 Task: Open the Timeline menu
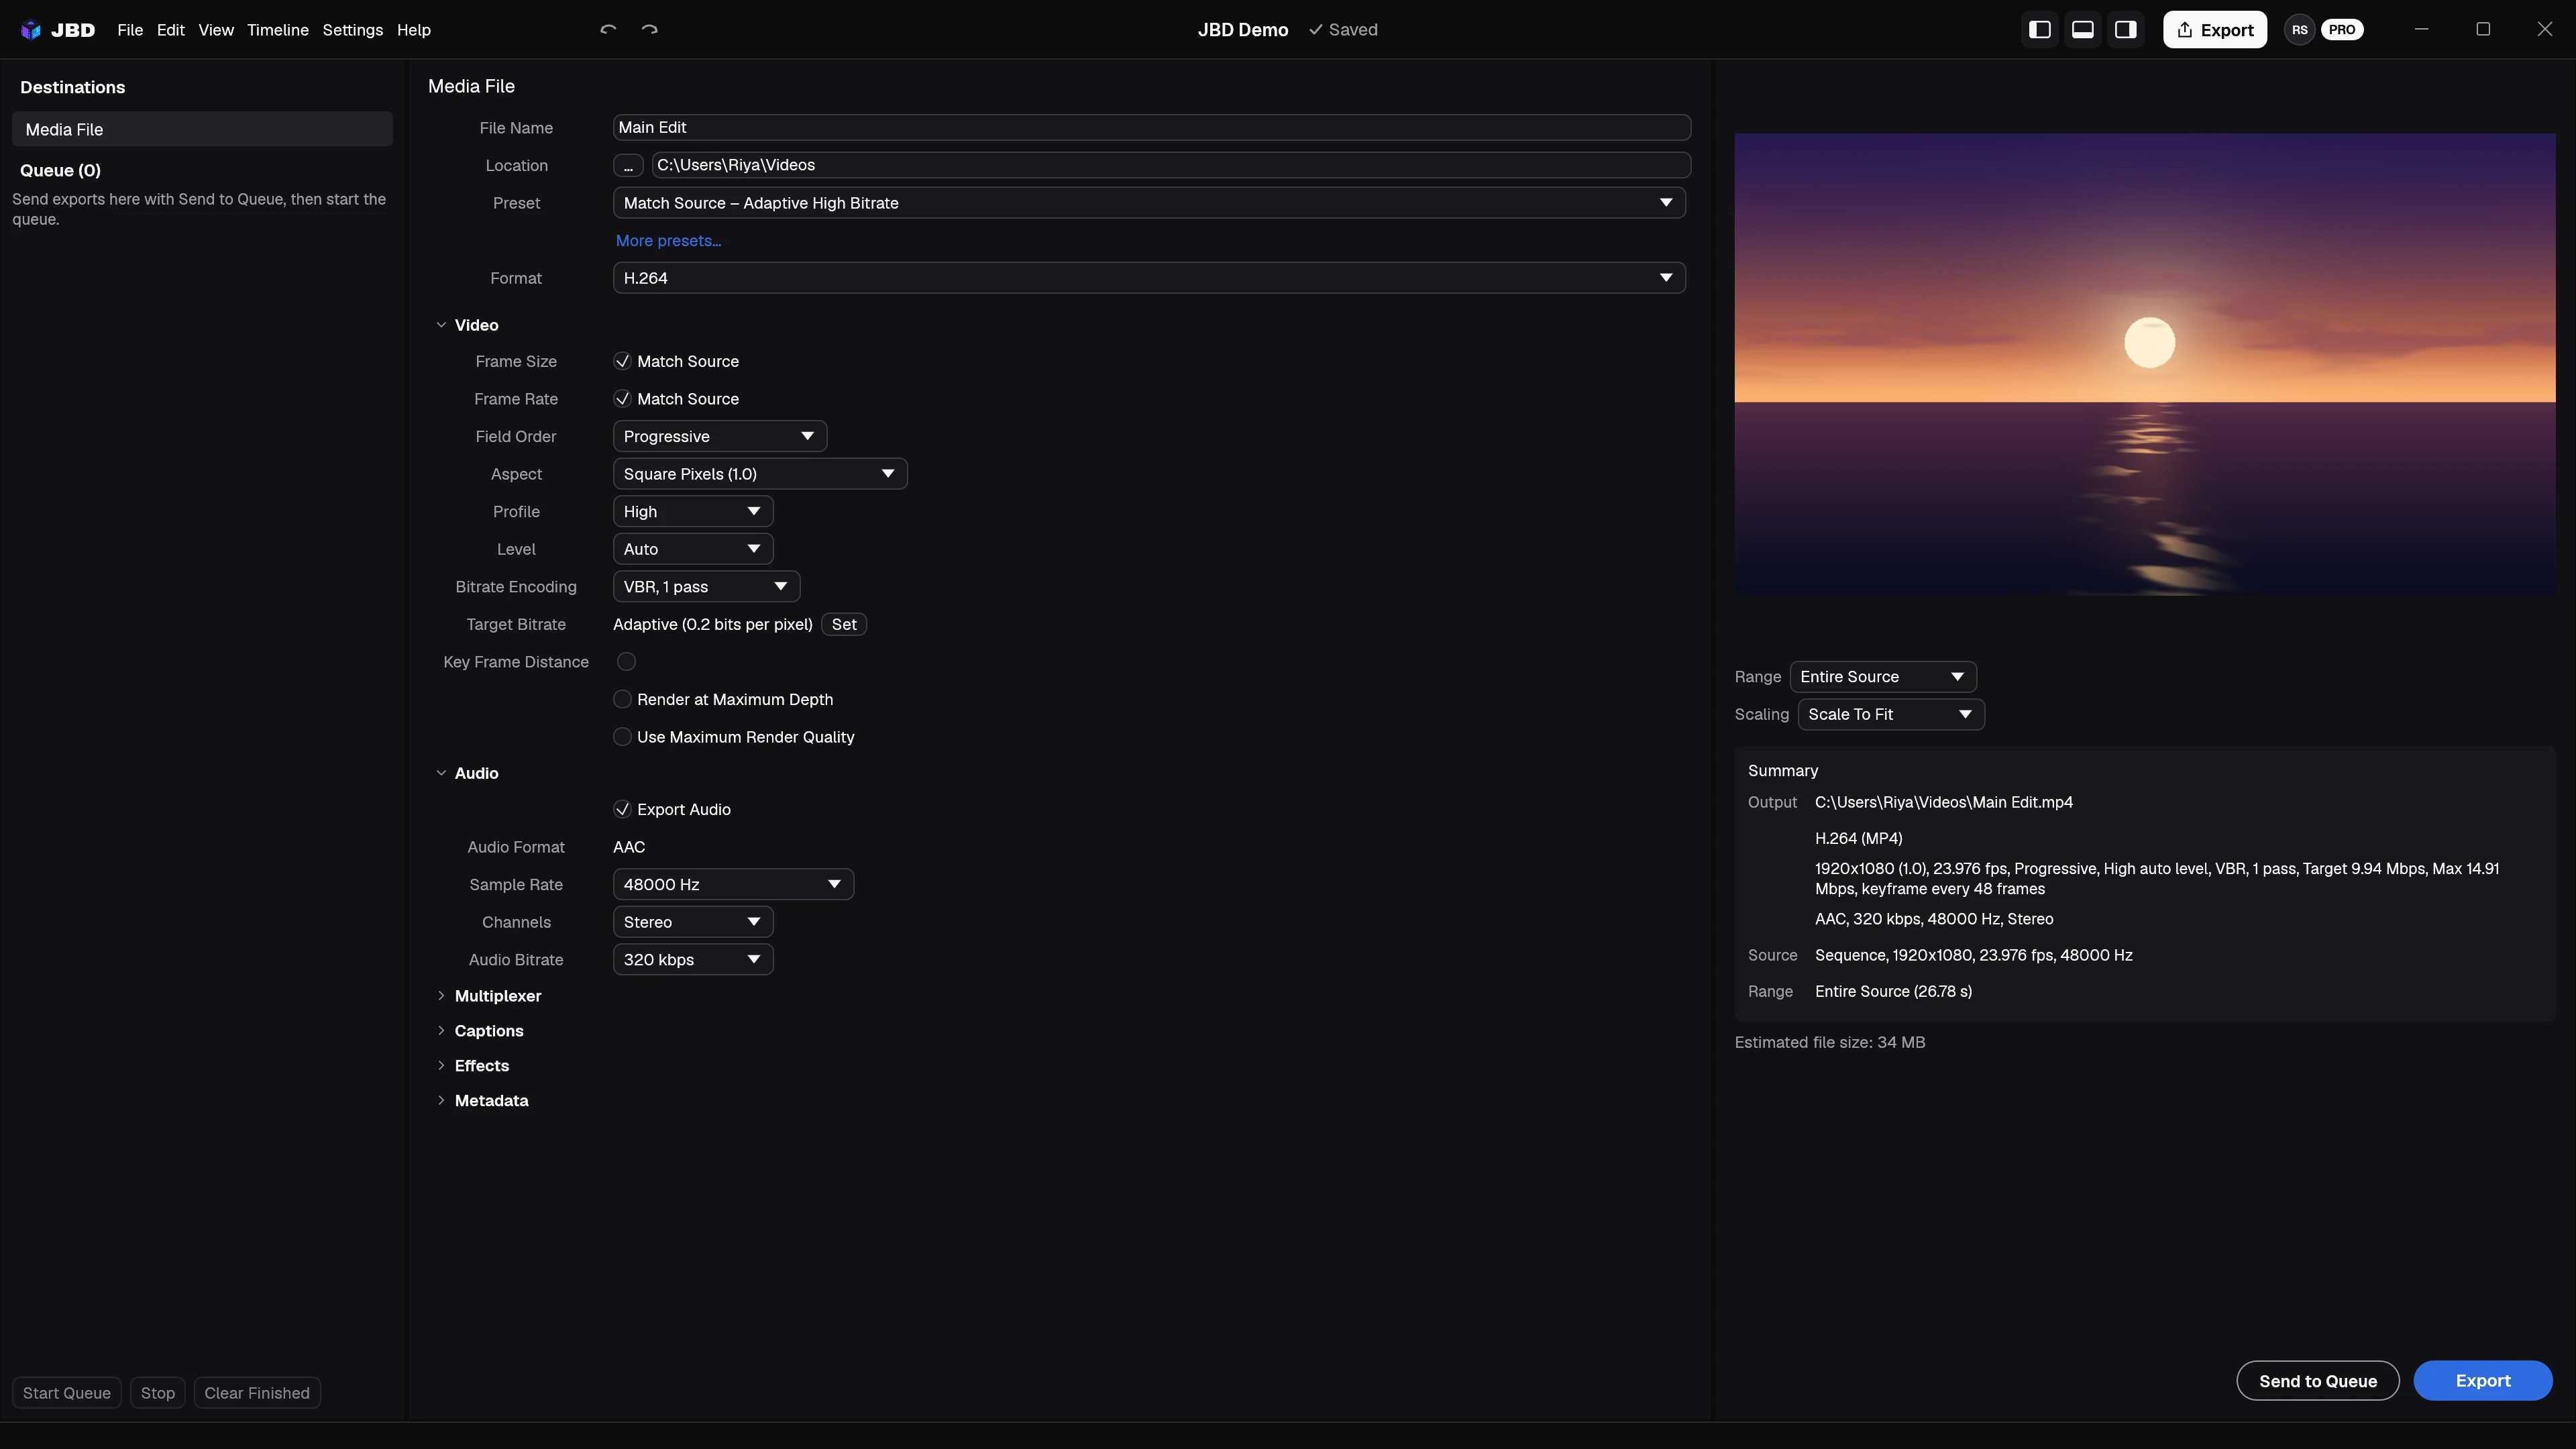(278, 30)
